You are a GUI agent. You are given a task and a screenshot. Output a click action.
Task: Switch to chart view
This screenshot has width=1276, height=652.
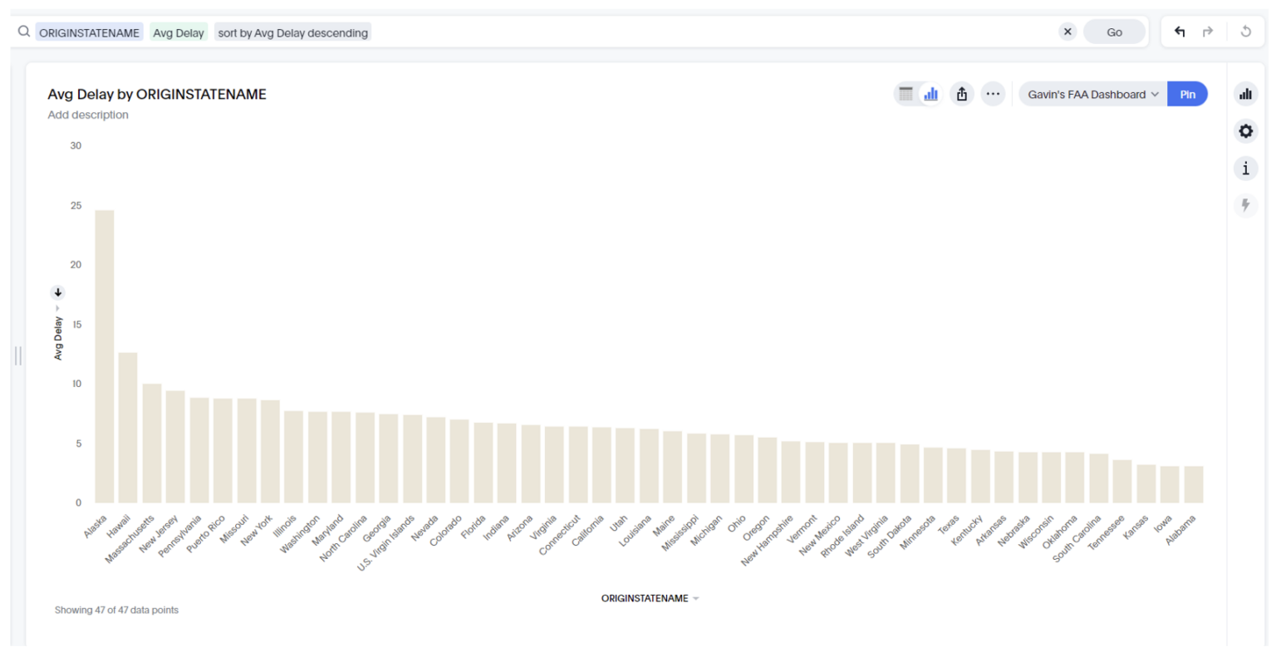[930, 94]
